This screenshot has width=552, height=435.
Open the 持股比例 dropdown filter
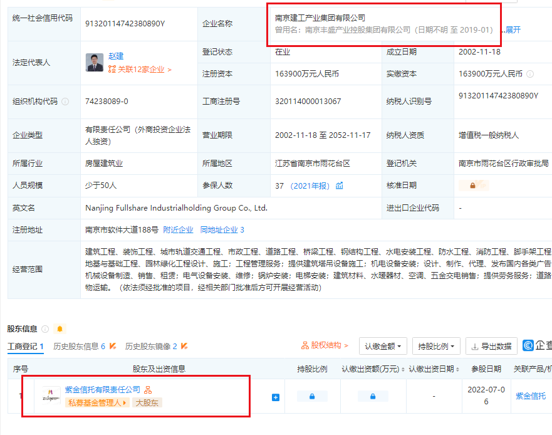(x=436, y=346)
